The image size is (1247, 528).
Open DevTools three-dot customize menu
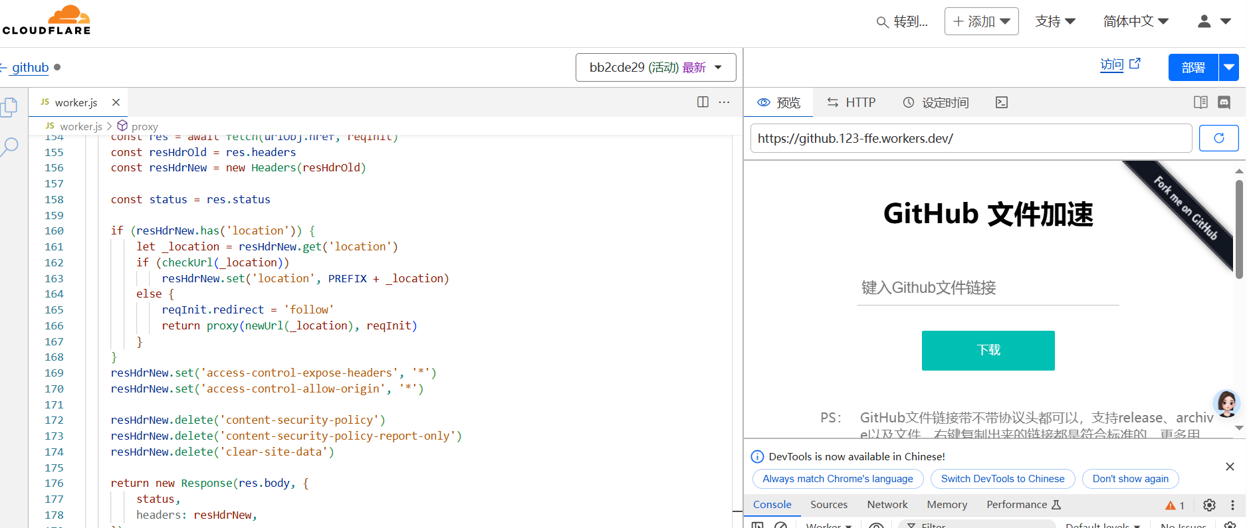point(1232,505)
